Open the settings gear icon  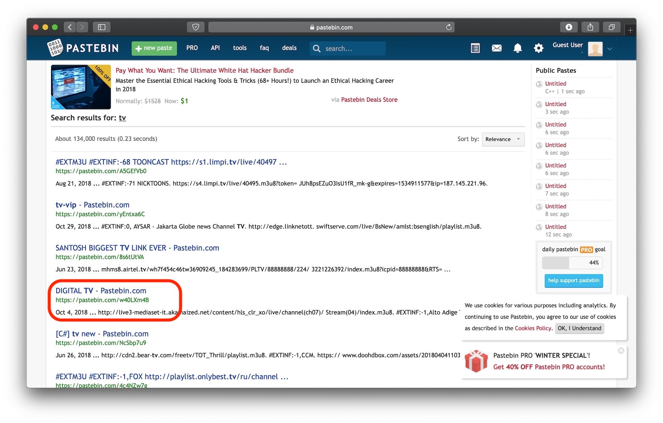point(539,48)
